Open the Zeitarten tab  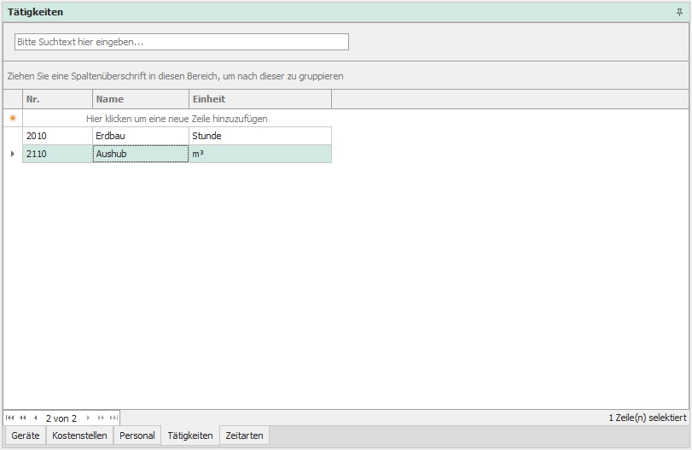click(x=244, y=435)
